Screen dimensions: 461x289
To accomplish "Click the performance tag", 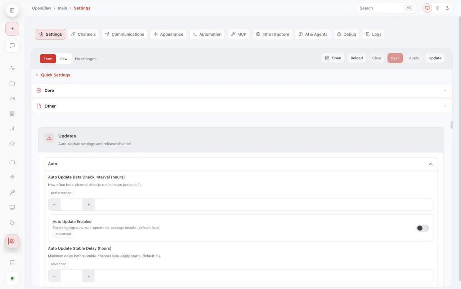I will [61, 193].
